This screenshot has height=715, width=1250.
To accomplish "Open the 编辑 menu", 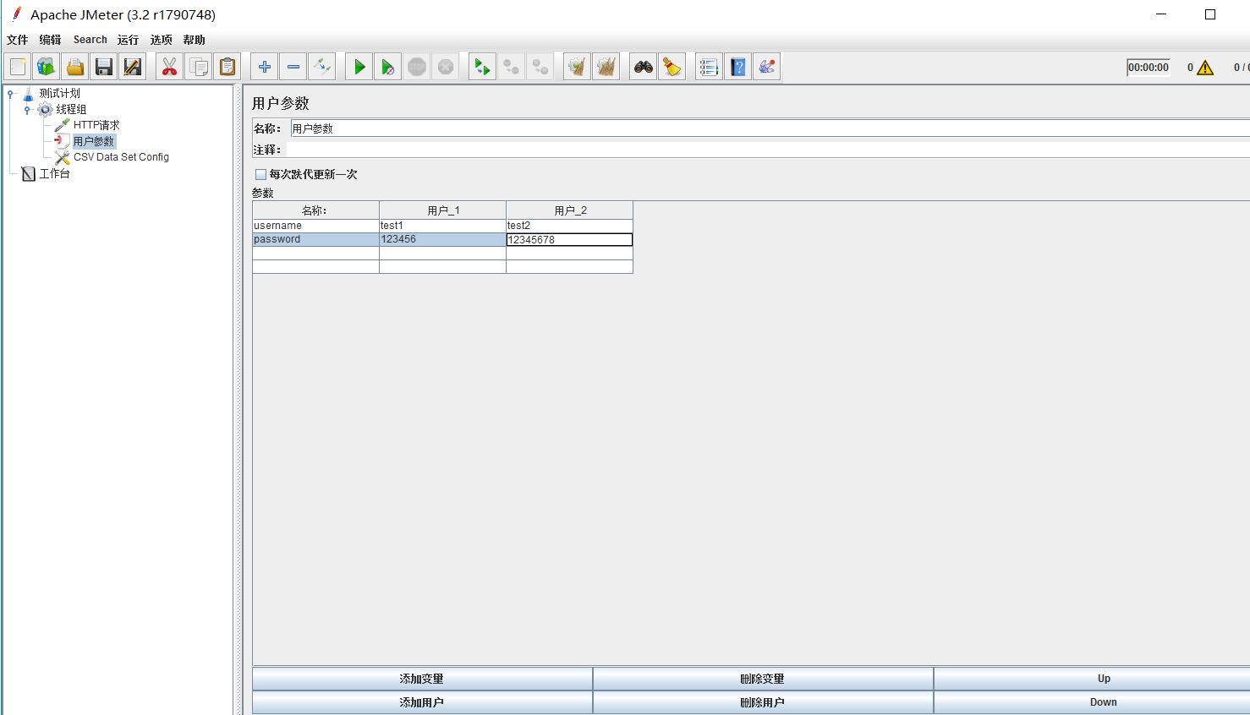I will point(50,40).
